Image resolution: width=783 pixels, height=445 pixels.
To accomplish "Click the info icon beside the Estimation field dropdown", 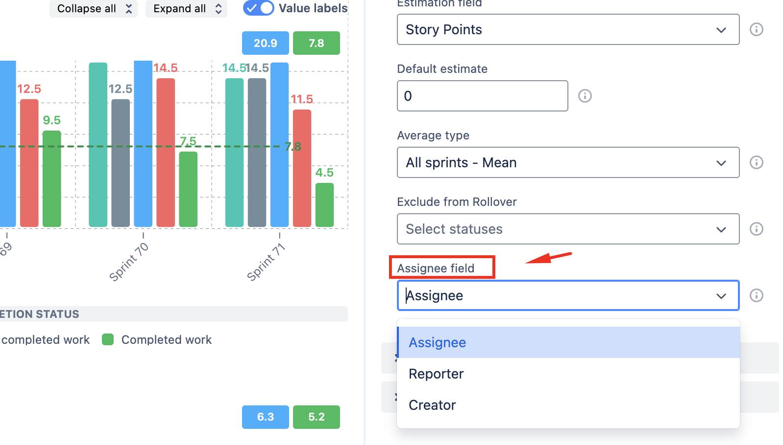I will click(x=756, y=29).
